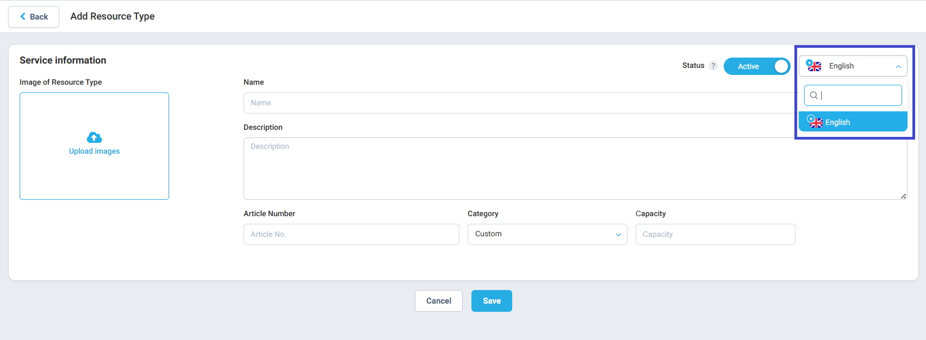Image resolution: width=926 pixels, height=340 pixels.
Task: Click the cloud upload icon
Action: click(94, 137)
